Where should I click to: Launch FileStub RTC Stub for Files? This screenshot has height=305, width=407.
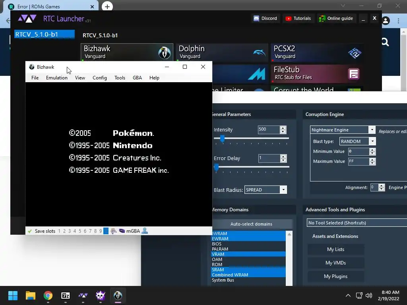pyautogui.click(x=317, y=73)
